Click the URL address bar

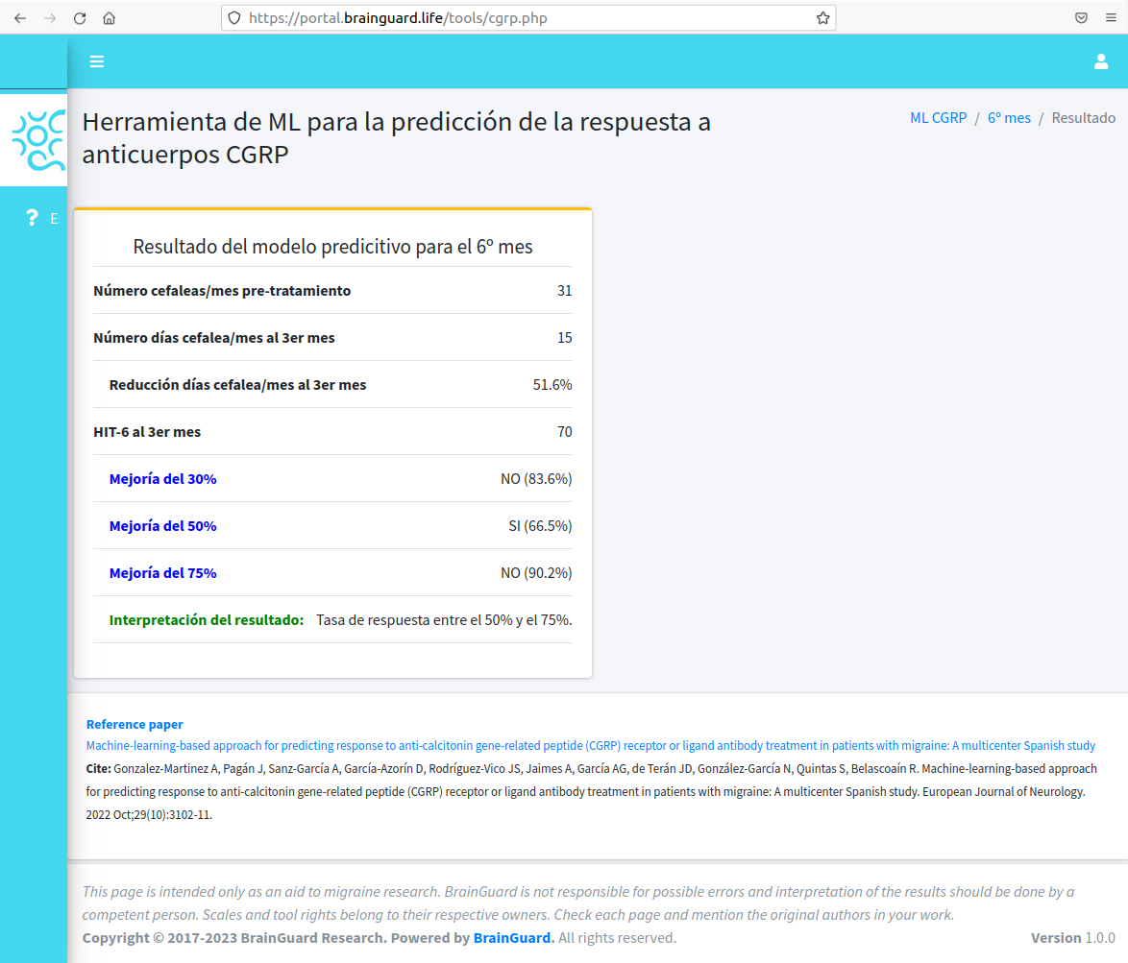pyautogui.click(x=528, y=17)
